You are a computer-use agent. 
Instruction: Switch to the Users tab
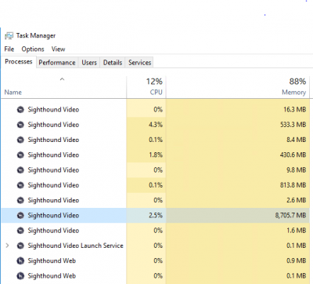(x=89, y=63)
